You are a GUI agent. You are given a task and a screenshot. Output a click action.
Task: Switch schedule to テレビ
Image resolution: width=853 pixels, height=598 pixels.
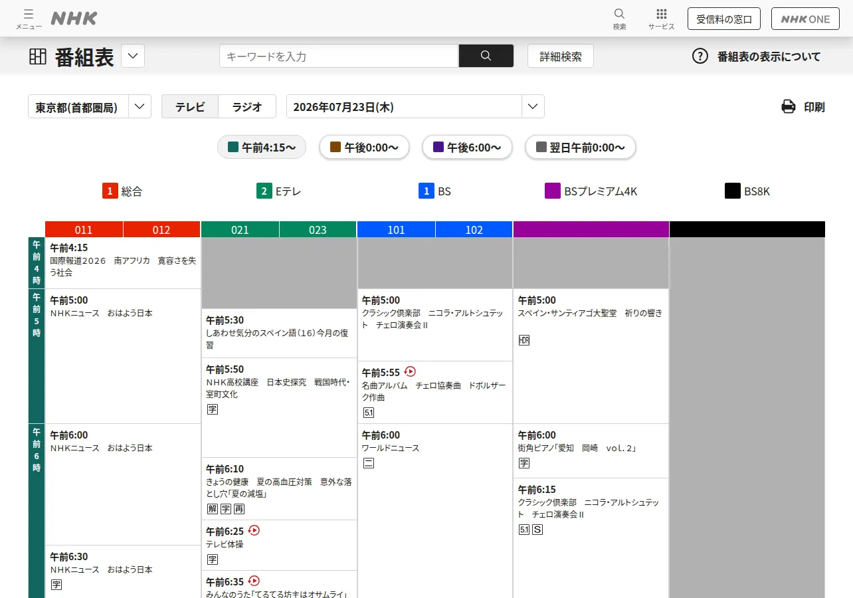pos(190,106)
